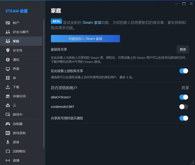Screen dimensions: 195x165
Task: Select 语音 settings section
Action: click(x=21, y=142)
